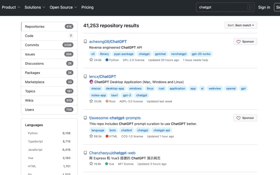Click the star icon showing 19.8k
The width and height of the screenshot is (280, 175).
tap(91, 163)
